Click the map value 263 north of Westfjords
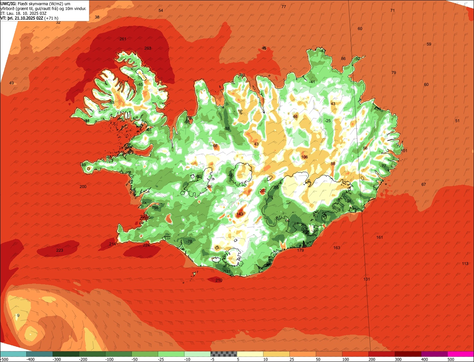 [148, 48]
